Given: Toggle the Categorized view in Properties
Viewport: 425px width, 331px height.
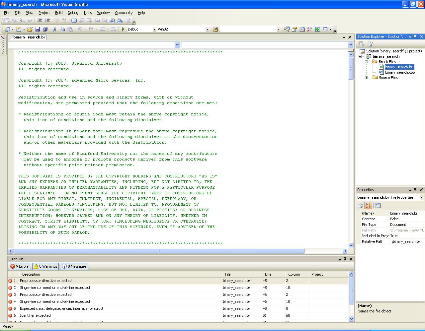Looking at the screenshot, I should click(x=361, y=206).
